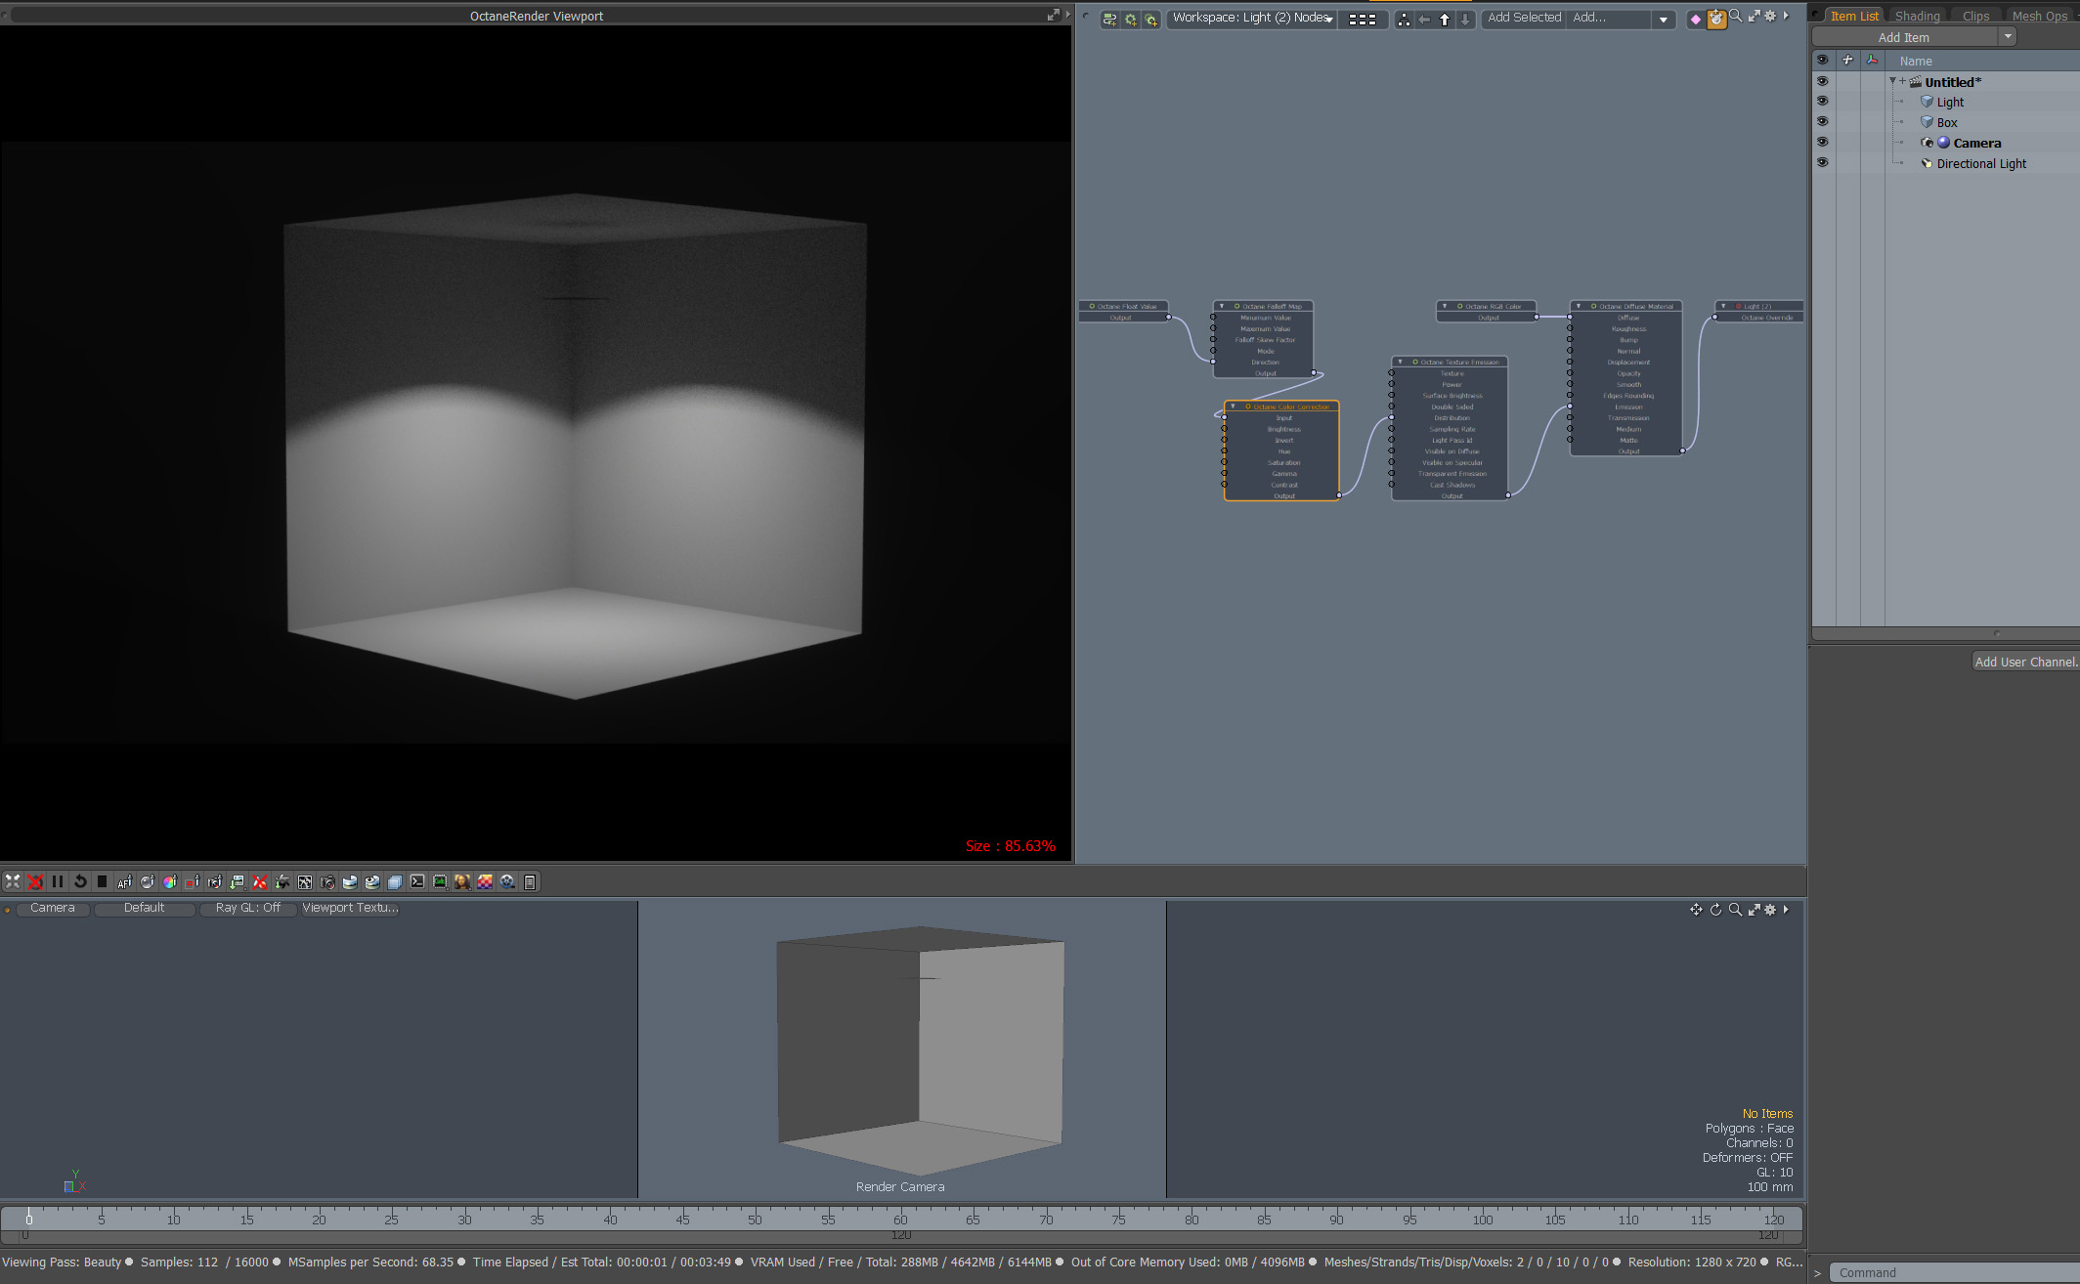Open the Add Item dropdown arrow

[2008, 36]
